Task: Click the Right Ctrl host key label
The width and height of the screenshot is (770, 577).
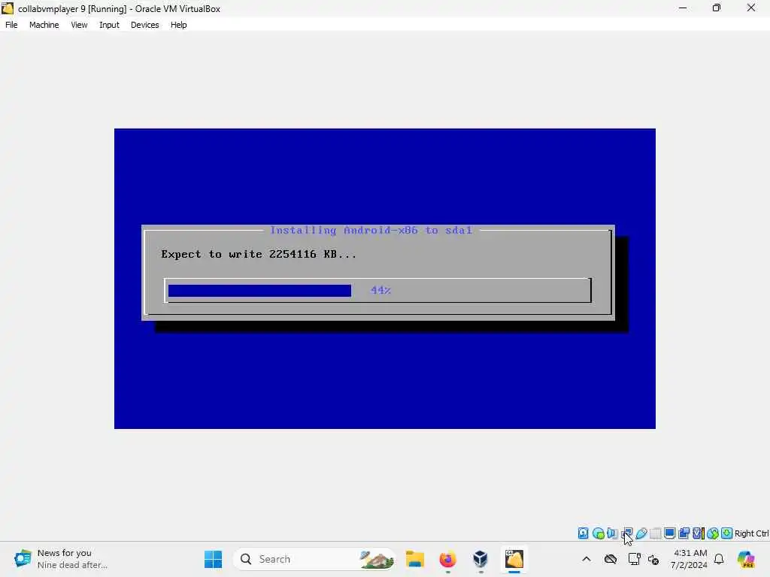Action: tap(751, 533)
